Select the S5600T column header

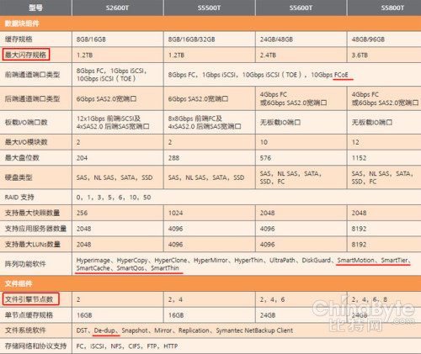pos(301,8)
